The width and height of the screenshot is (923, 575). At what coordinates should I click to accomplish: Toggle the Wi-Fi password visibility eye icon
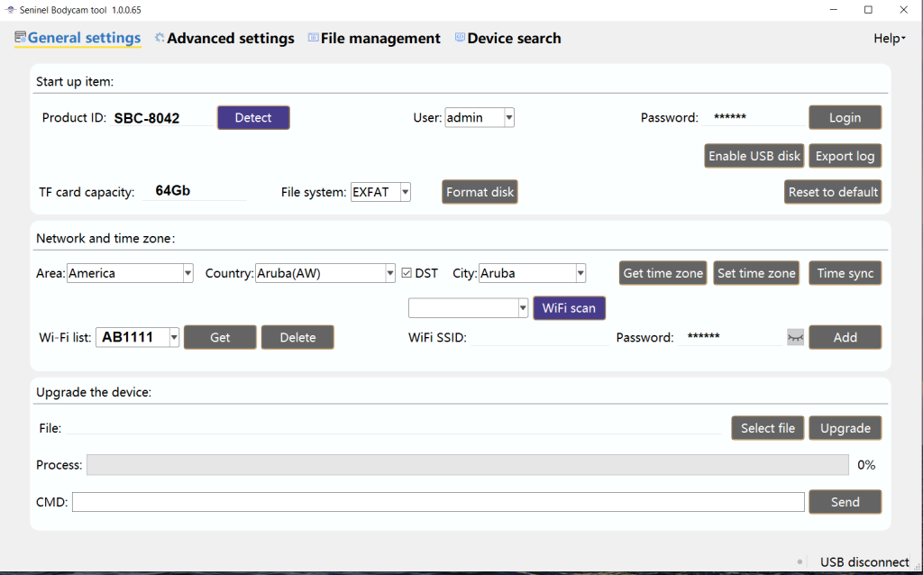795,337
